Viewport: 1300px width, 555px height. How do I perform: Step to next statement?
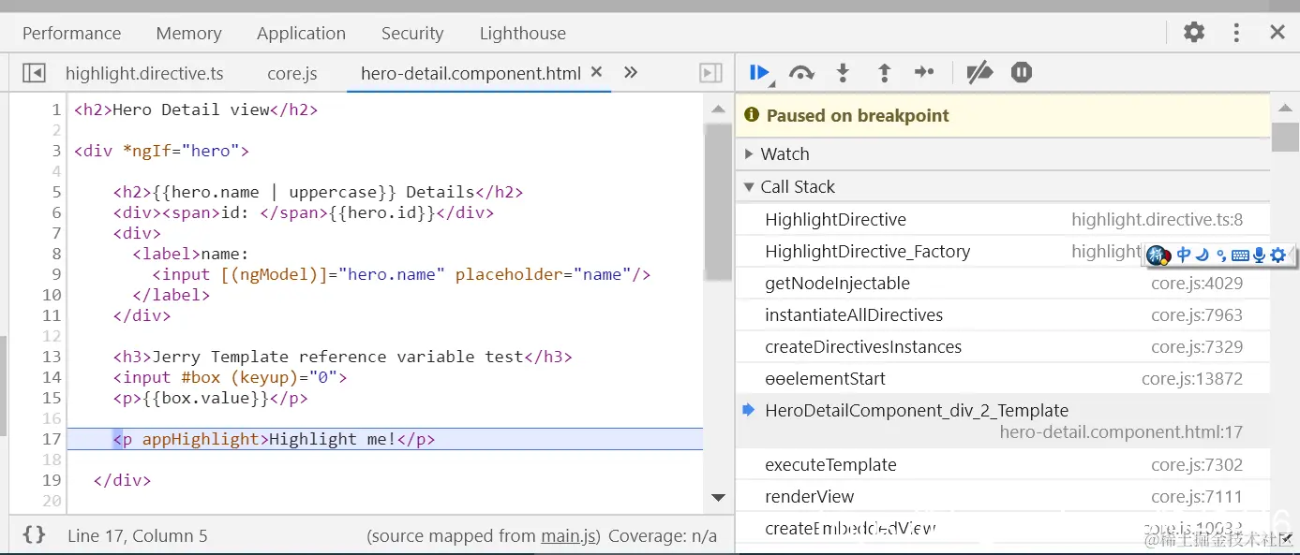pyautogui.click(x=924, y=72)
